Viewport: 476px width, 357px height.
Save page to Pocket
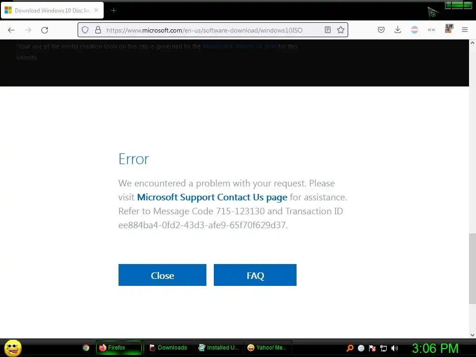[381, 30]
